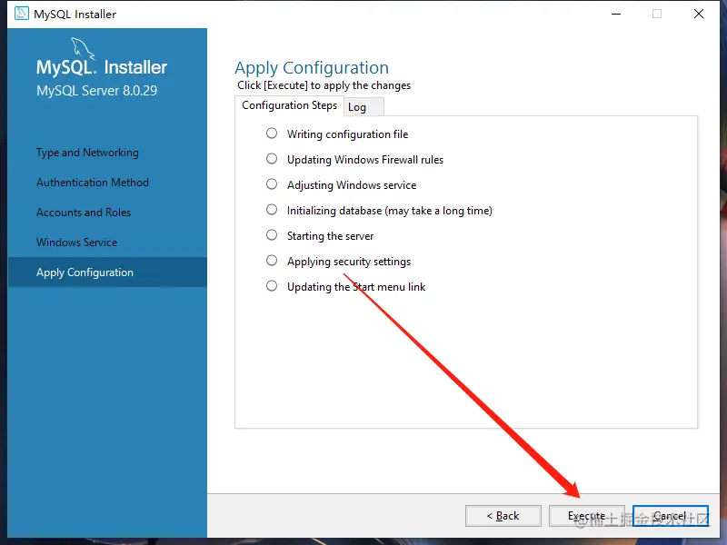Viewport: 727px width, 545px height.
Task: Select the Writing configuration file step indicator
Action: [x=272, y=134]
